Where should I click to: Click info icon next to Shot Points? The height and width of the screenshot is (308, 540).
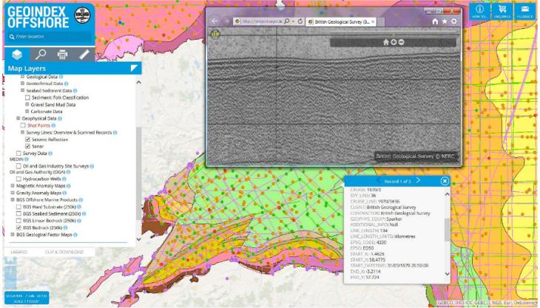click(53, 126)
